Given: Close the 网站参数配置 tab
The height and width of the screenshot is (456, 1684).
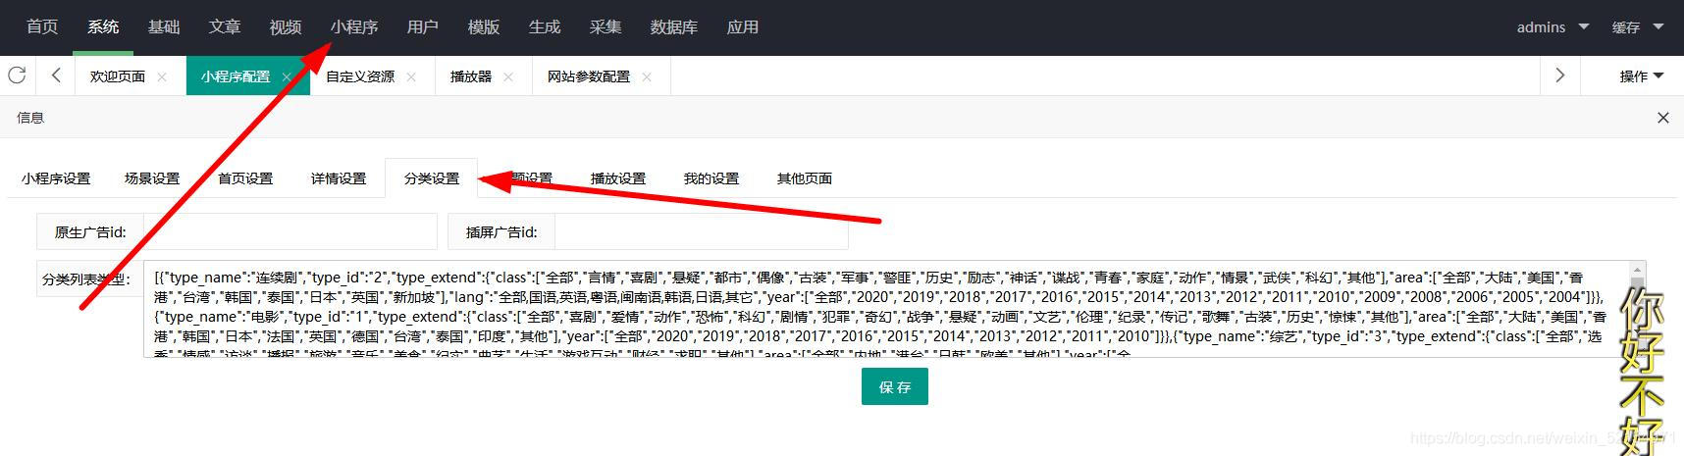Looking at the screenshot, I should pyautogui.click(x=647, y=76).
